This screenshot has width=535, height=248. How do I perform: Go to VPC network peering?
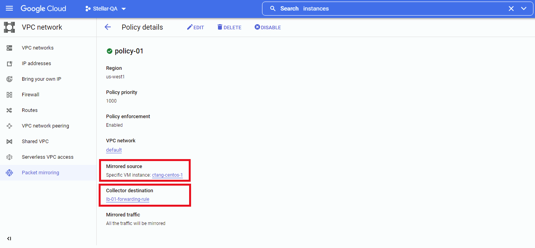point(45,126)
